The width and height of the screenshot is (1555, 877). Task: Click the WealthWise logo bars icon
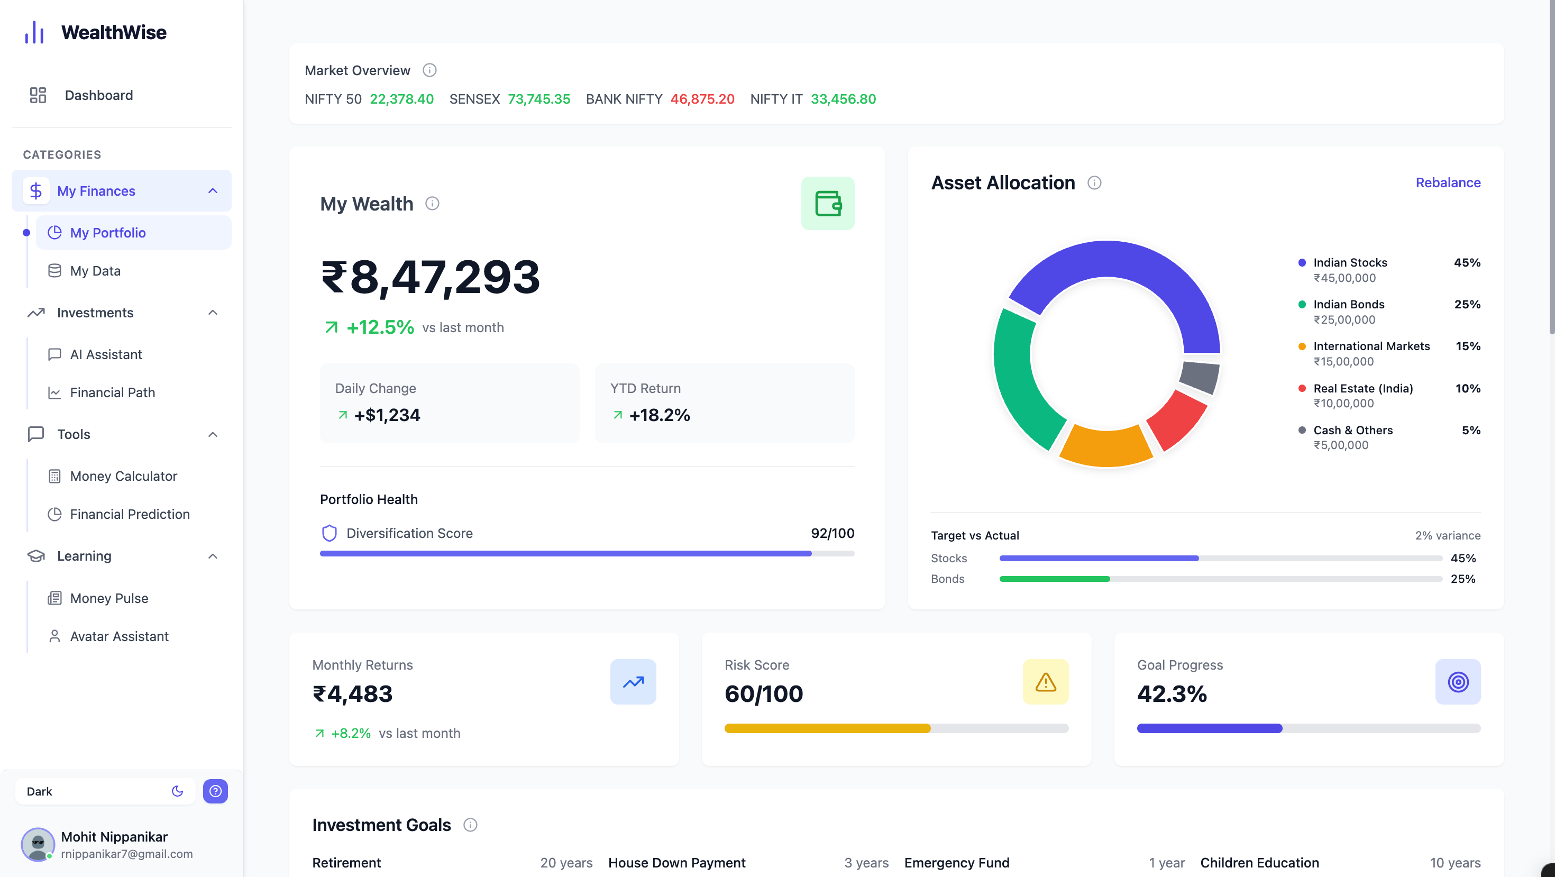pos(34,33)
